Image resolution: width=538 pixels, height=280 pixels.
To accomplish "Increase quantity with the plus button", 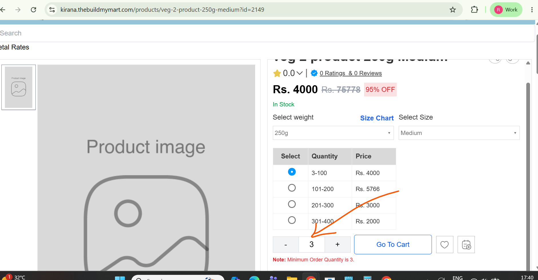I will pos(338,245).
